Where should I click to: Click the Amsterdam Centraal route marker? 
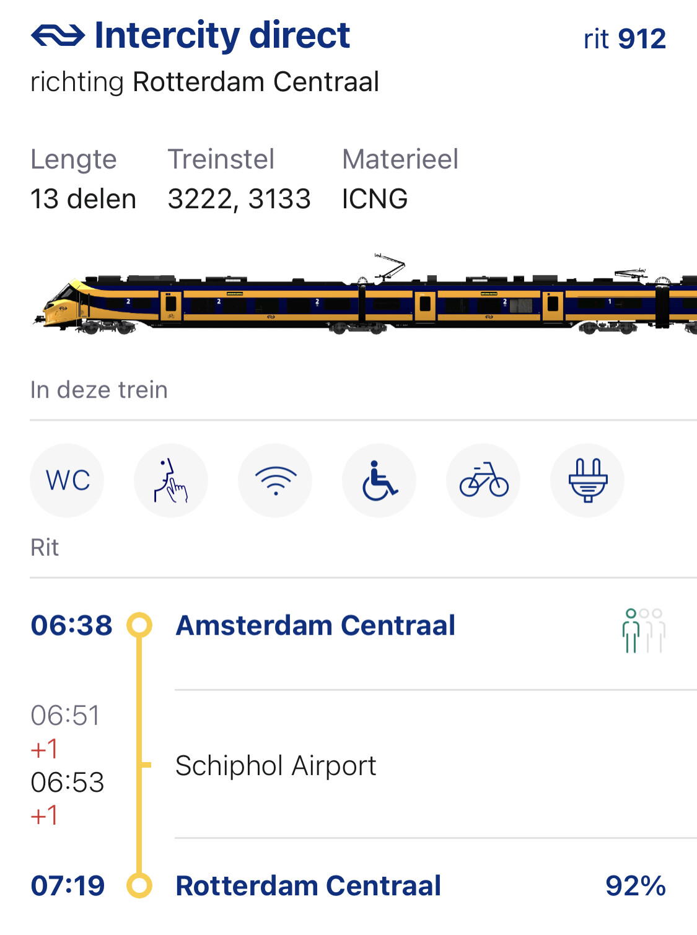point(139,625)
